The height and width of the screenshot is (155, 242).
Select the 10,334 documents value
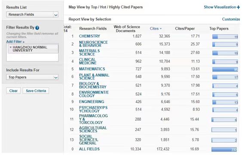tap(135, 149)
